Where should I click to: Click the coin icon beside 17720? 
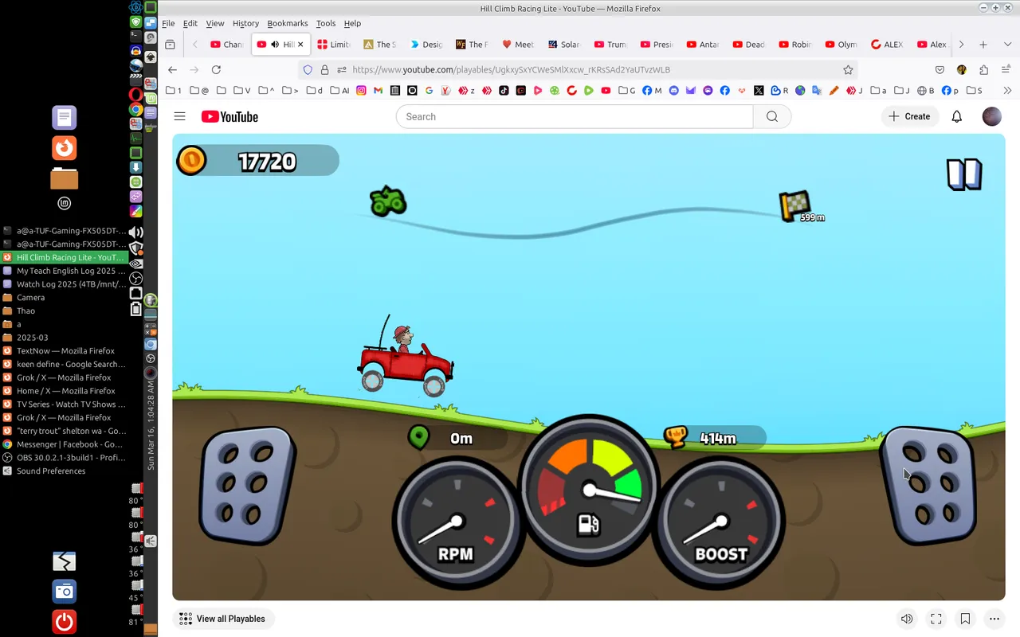point(191,161)
